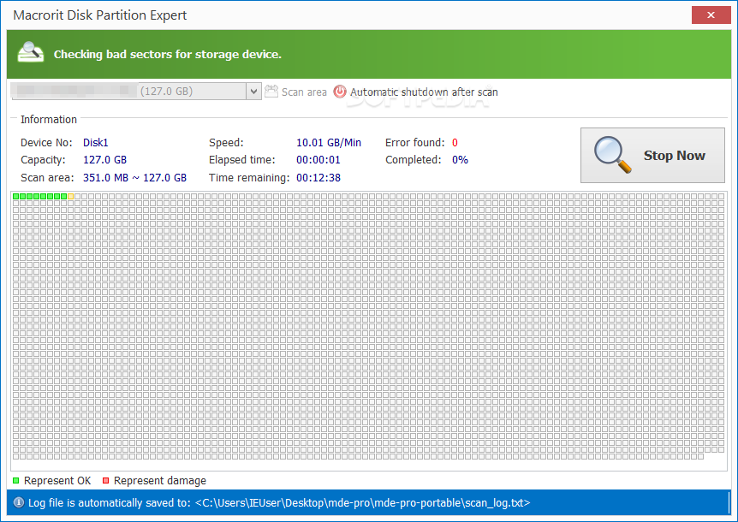This screenshot has width=738, height=522.
Task: Toggle Automatic shutdown after scan
Action: 424,92
